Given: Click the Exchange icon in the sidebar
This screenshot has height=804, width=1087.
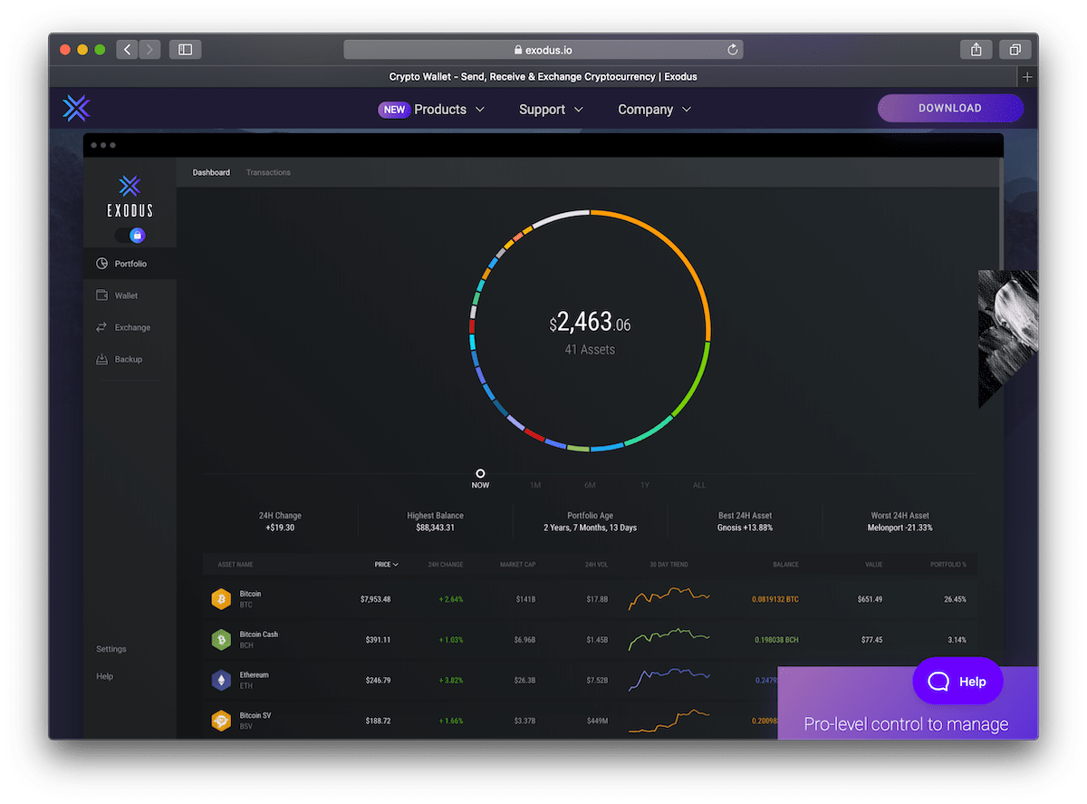Looking at the screenshot, I should tap(101, 326).
